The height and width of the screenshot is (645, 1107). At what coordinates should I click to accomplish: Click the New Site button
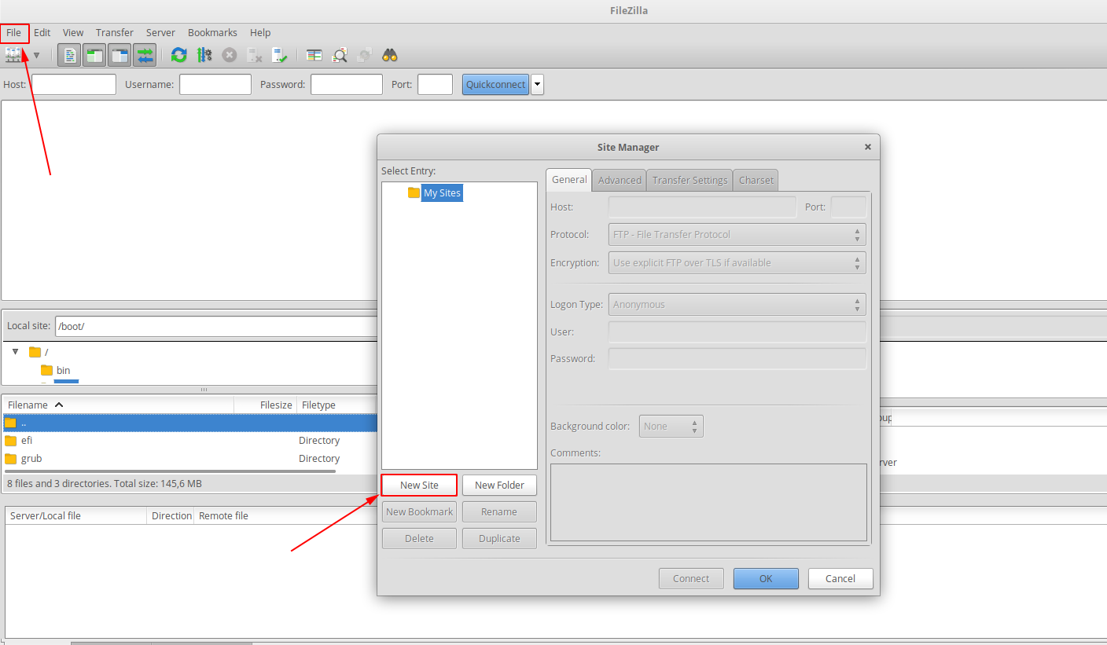(419, 485)
